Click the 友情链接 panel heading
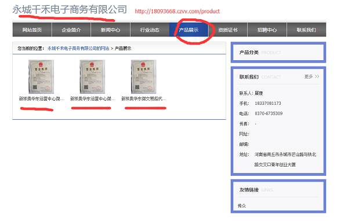Image resolution: width=348 pixels, height=221 pixels. tap(249, 190)
